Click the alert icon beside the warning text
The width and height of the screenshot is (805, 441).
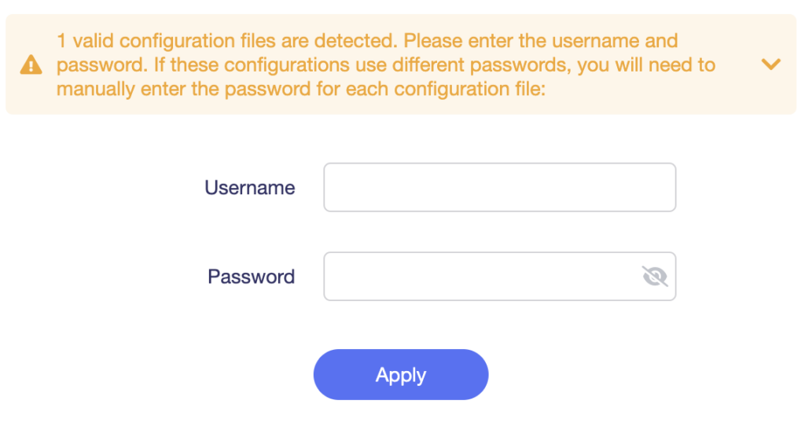click(x=31, y=64)
